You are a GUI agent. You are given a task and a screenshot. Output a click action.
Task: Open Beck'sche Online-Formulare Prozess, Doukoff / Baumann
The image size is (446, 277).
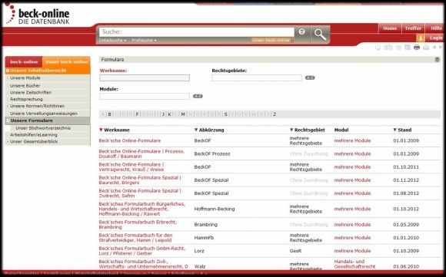(141, 153)
